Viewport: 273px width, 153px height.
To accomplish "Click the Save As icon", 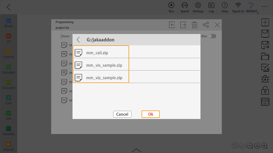I will (265, 45).
